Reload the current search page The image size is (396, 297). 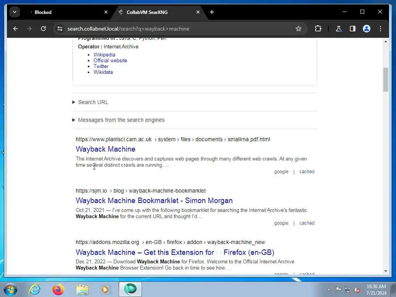tap(43, 29)
